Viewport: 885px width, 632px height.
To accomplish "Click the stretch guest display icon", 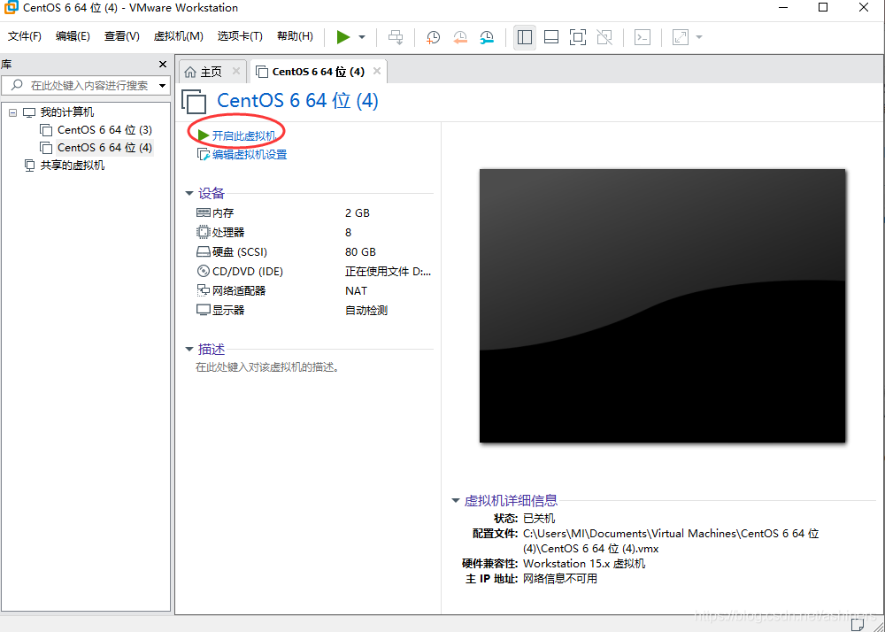I will 681,37.
